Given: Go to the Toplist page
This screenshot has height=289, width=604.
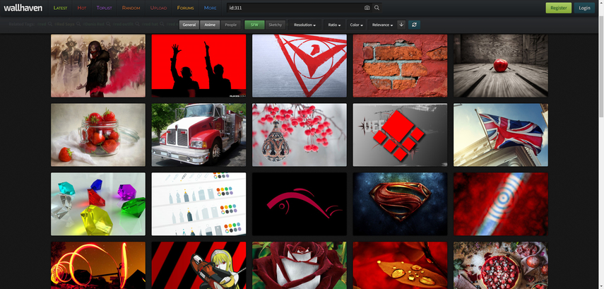Looking at the screenshot, I should 104,8.
